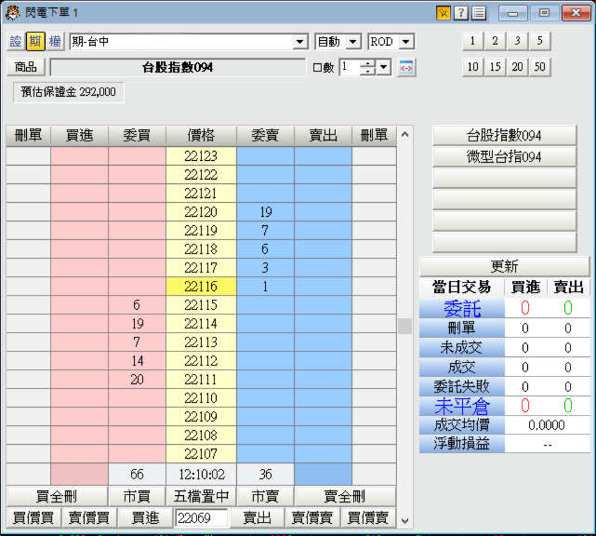Select the 證 securities toggle

click(x=16, y=41)
